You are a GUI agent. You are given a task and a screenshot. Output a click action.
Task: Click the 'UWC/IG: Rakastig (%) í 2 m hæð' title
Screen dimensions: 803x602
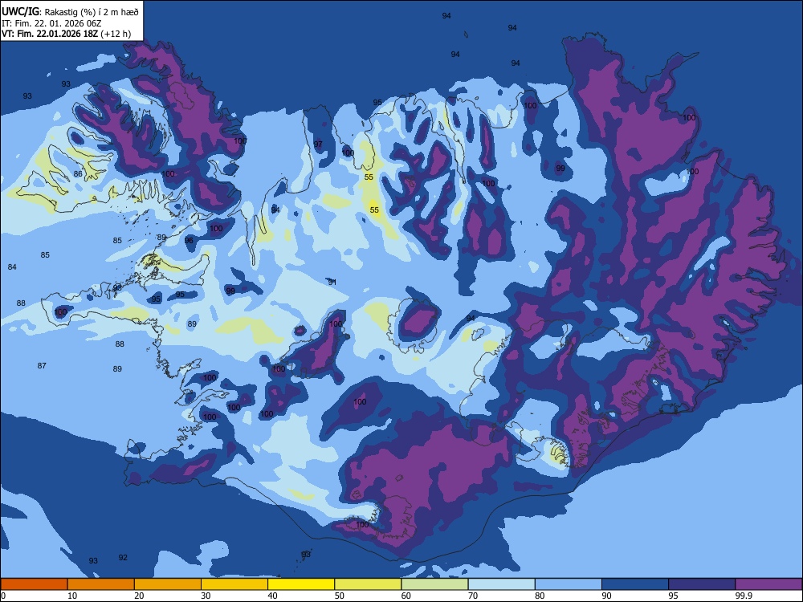click(x=70, y=11)
